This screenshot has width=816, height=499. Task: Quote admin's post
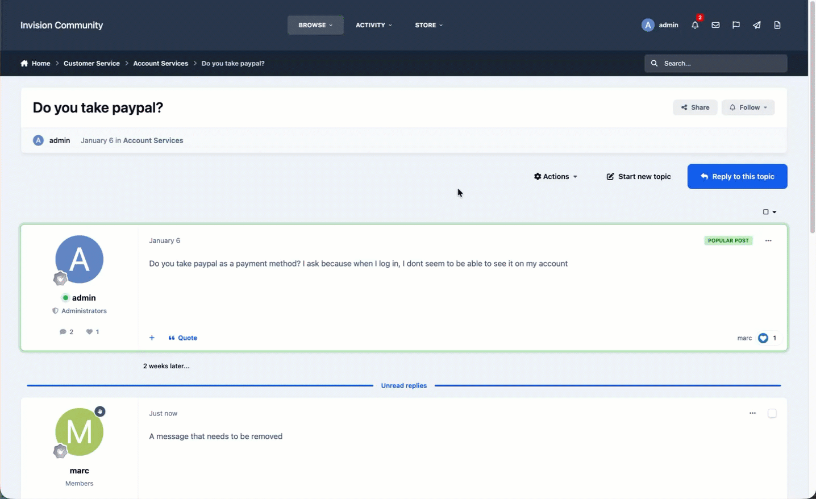coord(183,338)
